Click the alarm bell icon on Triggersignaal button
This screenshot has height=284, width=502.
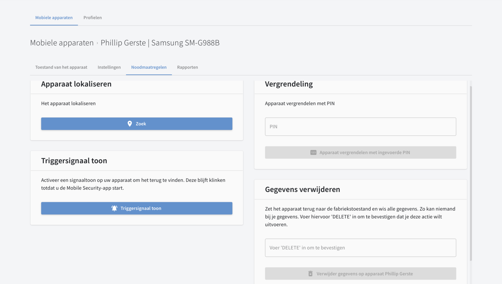(114, 208)
